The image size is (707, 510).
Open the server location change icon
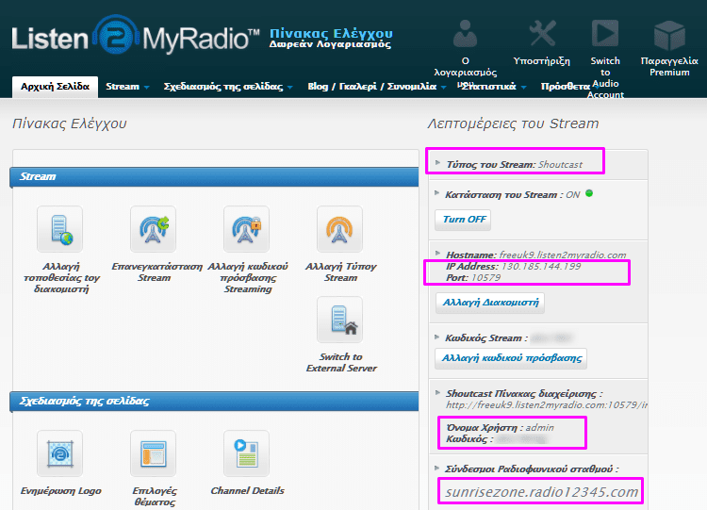(60, 229)
